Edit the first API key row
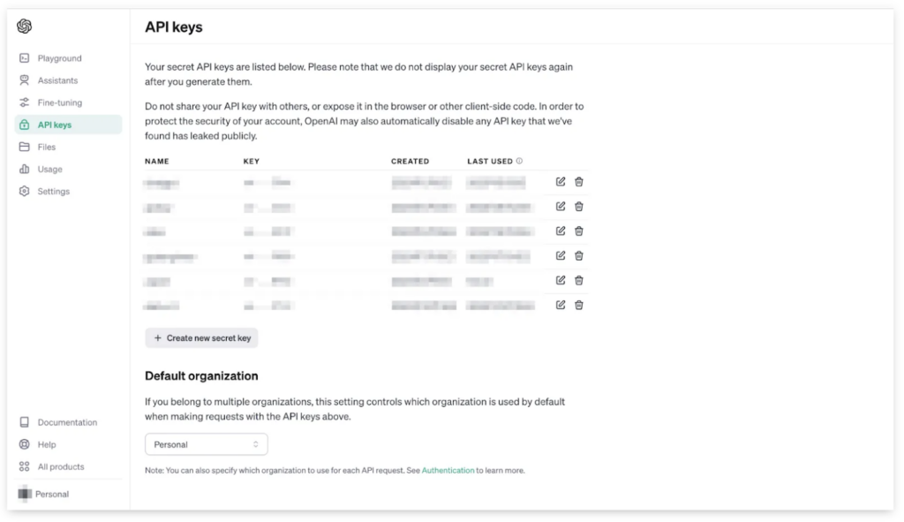The width and height of the screenshot is (904, 522). click(x=561, y=182)
